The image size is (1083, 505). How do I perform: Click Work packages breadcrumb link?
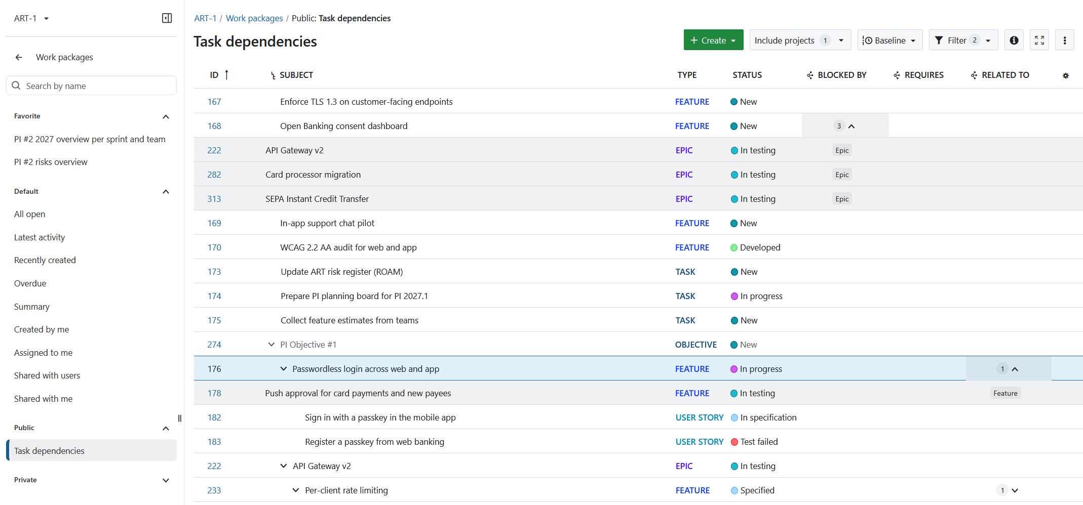pyautogui.click(x=254, y=18)
